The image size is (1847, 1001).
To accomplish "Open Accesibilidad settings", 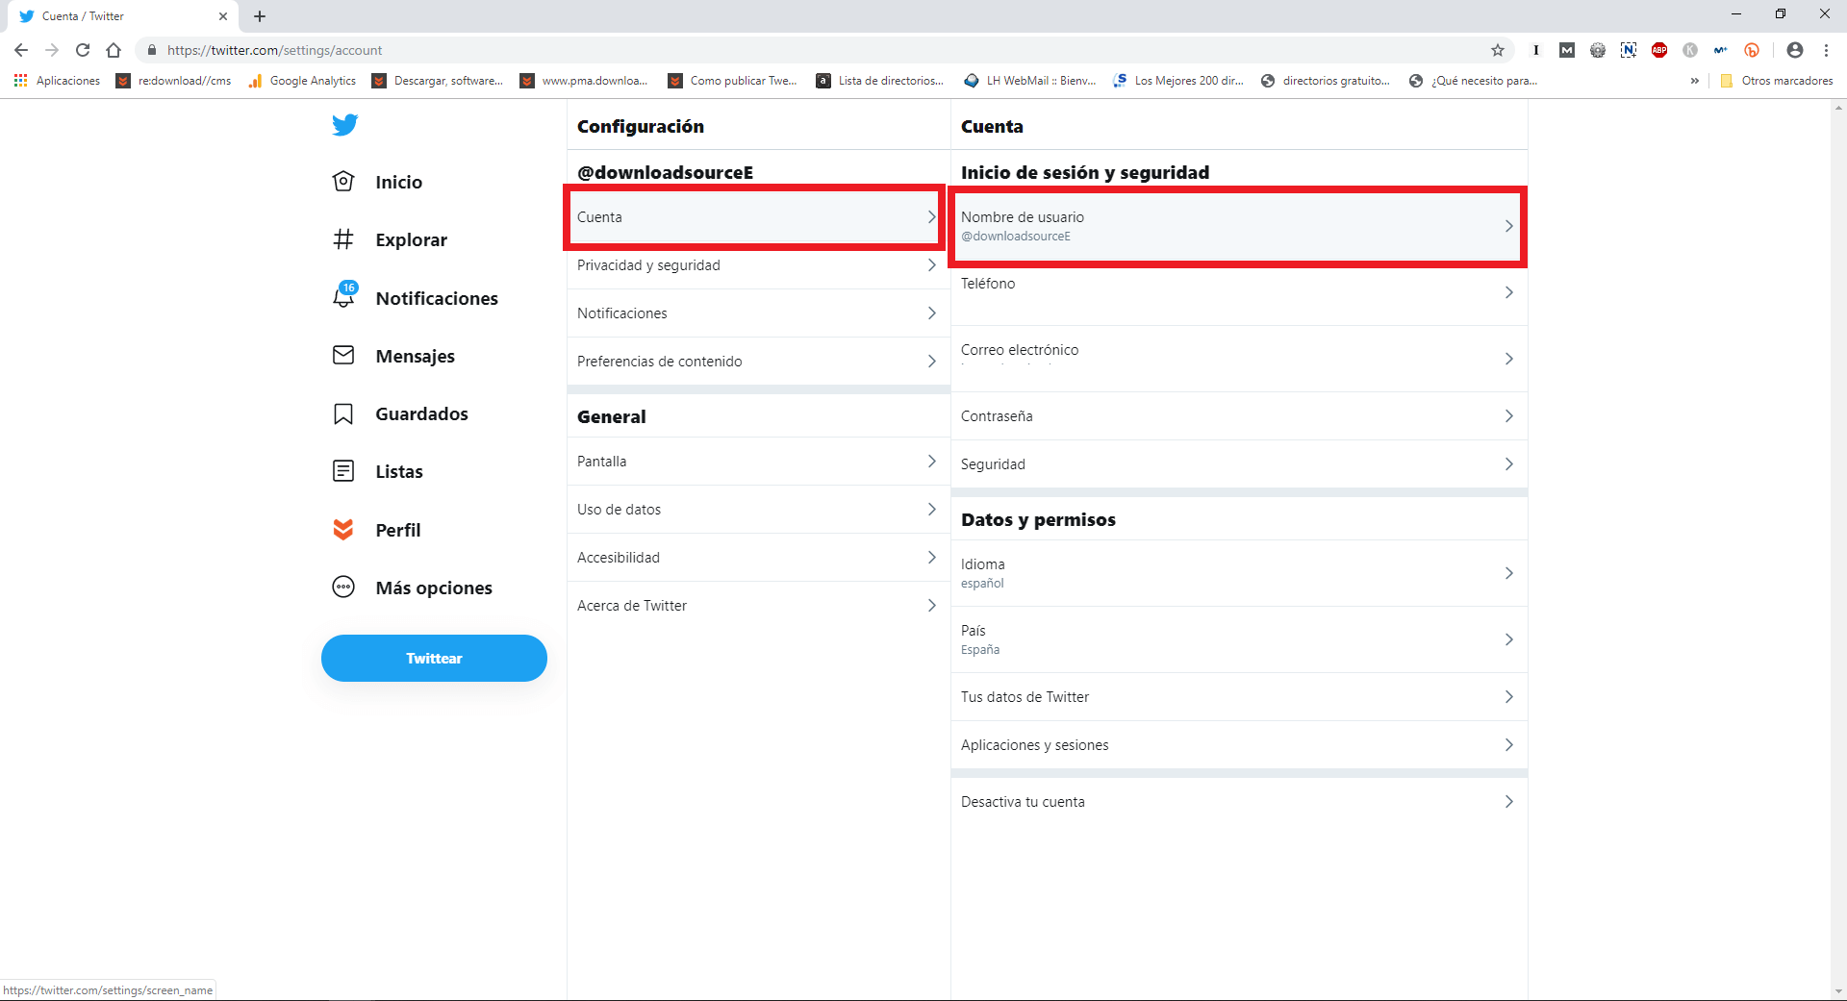I will tap(759, 558).
